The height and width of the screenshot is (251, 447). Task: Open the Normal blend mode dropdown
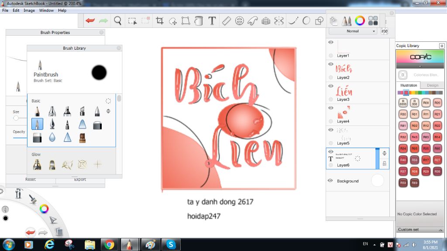pos(353,31)
